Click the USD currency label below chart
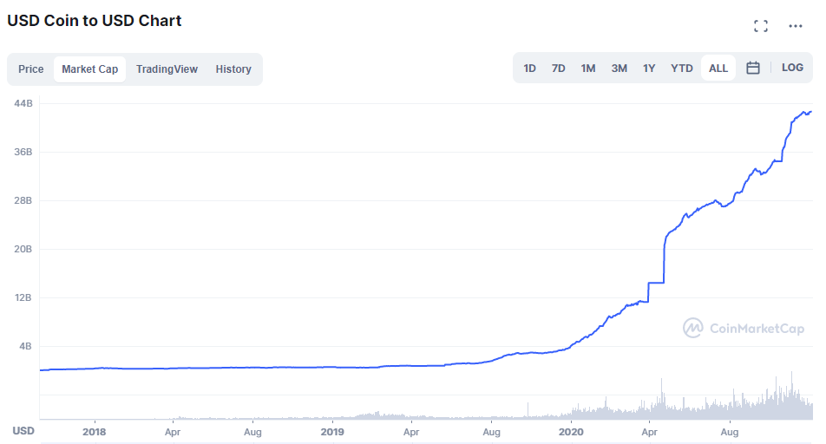This screenshot has width=826, height=444. (x=23, y=431)
